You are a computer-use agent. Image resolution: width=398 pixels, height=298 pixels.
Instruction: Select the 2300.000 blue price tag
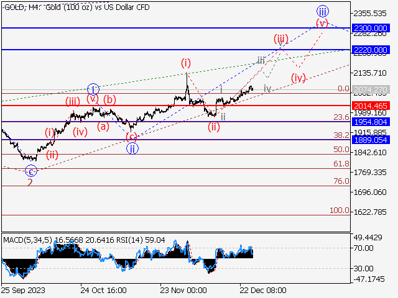pos(371,28)
